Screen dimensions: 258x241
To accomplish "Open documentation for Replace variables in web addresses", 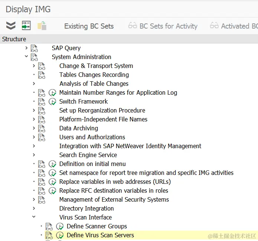I will tap(42, 182).
